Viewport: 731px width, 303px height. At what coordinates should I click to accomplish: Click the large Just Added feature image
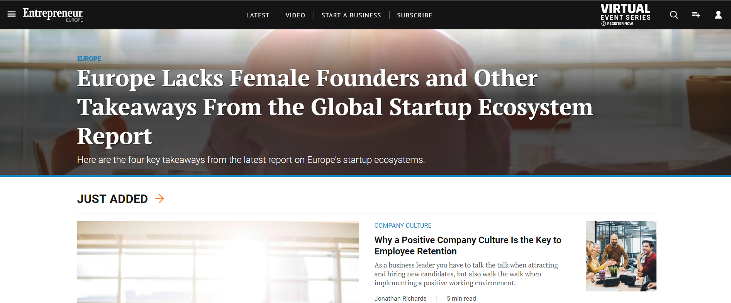point(218,262)
